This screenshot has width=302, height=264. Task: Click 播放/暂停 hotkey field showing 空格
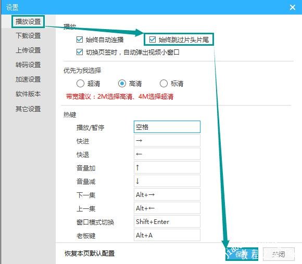(x=167, y=127)
